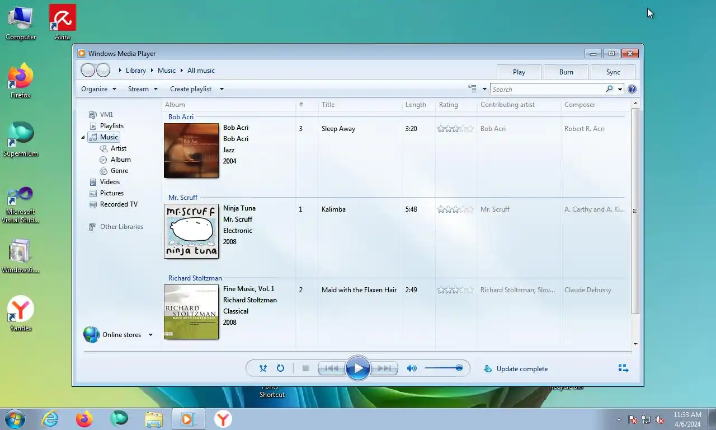
Task: Switch to the Sync tab
Action: click(613, 72)
